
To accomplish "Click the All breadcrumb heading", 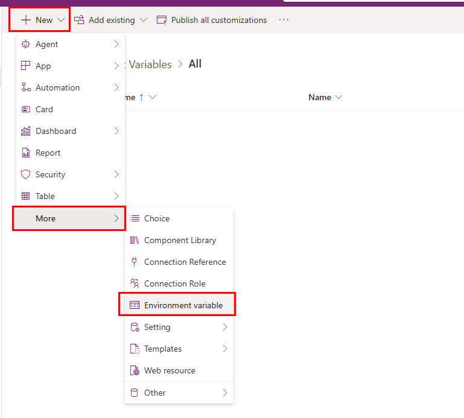I will point(195,64).
